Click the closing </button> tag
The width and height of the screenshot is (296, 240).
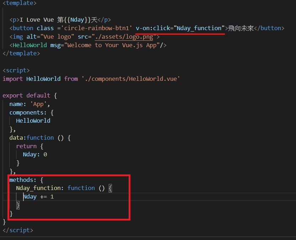pos(269,28)
